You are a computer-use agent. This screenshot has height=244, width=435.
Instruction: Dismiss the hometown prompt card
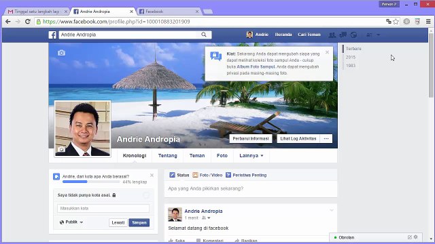pos(152,175)
